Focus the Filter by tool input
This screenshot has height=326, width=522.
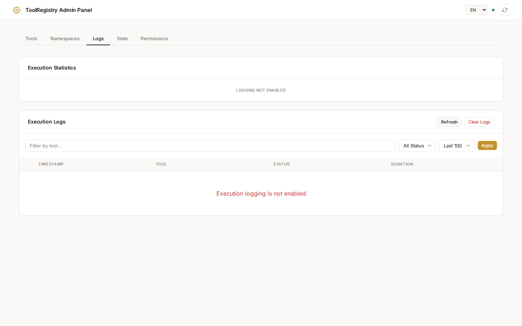[x=210, y=146]
